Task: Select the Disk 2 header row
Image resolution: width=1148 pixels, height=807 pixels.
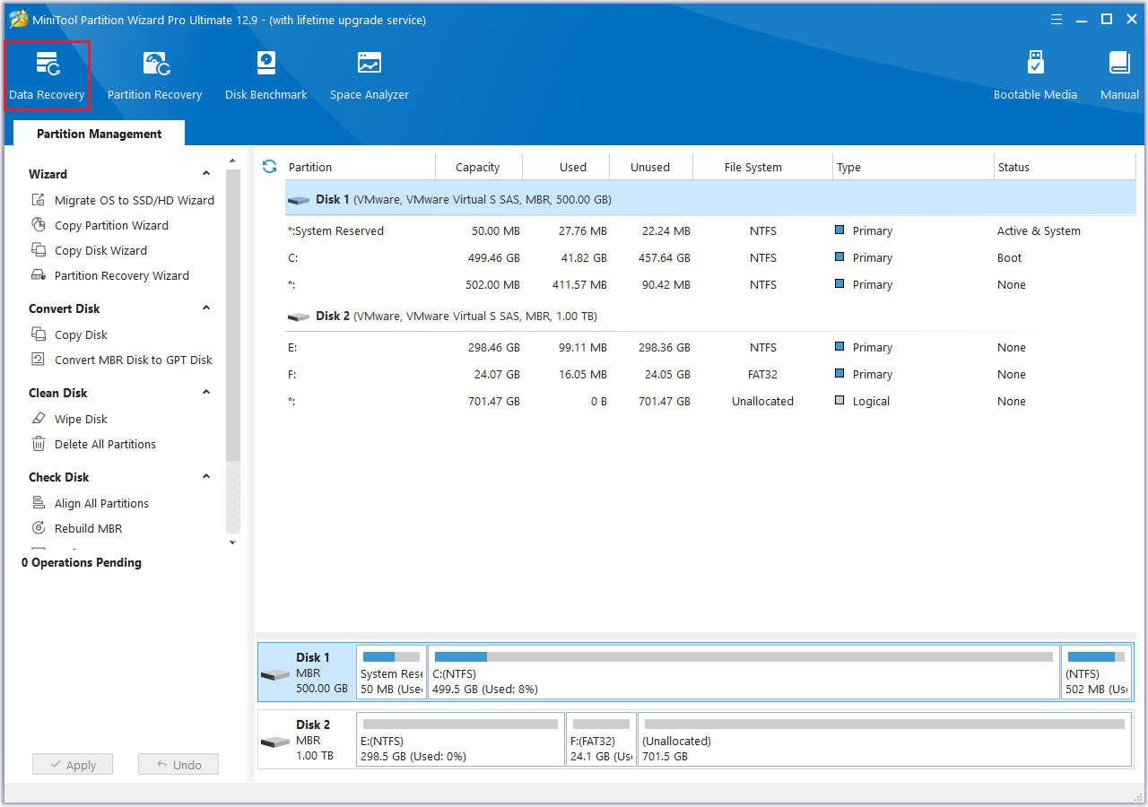Action: [x=710, y=316]
